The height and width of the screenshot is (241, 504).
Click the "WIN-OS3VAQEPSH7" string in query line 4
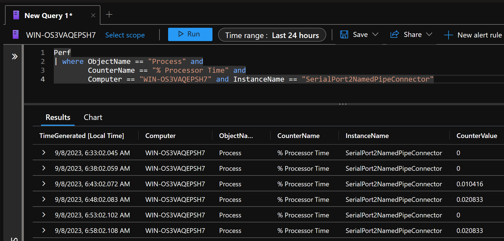[175, 79]
